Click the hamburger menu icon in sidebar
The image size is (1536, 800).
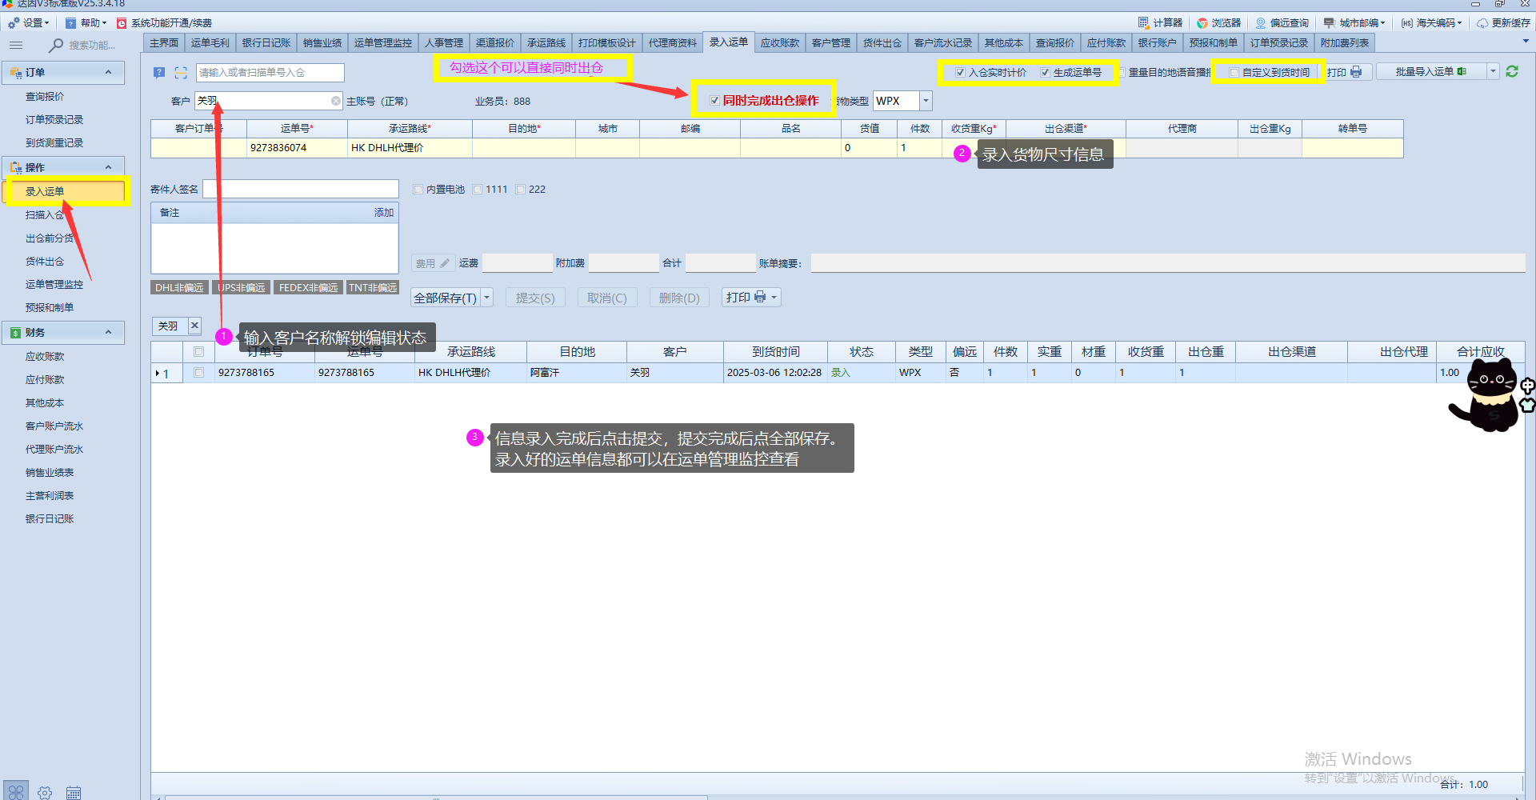(16, 46)
